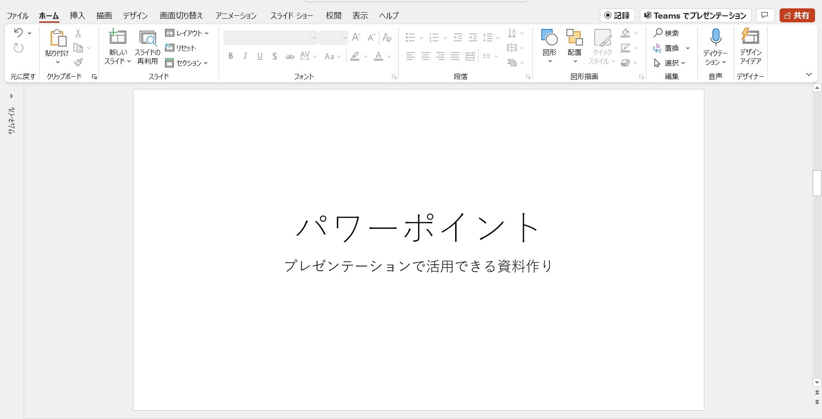Open the character spacing AV dropdown

[308, 56]
